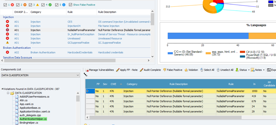
Task: Click Apply FP - Note pencil icon
Action: tap(118, 70)
